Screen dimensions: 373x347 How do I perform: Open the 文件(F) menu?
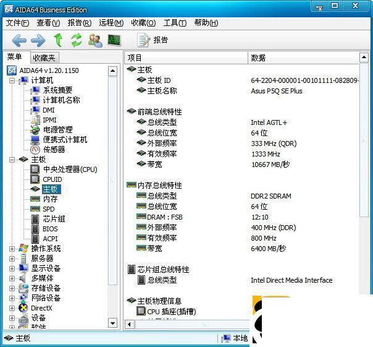(x=17, y=23)
